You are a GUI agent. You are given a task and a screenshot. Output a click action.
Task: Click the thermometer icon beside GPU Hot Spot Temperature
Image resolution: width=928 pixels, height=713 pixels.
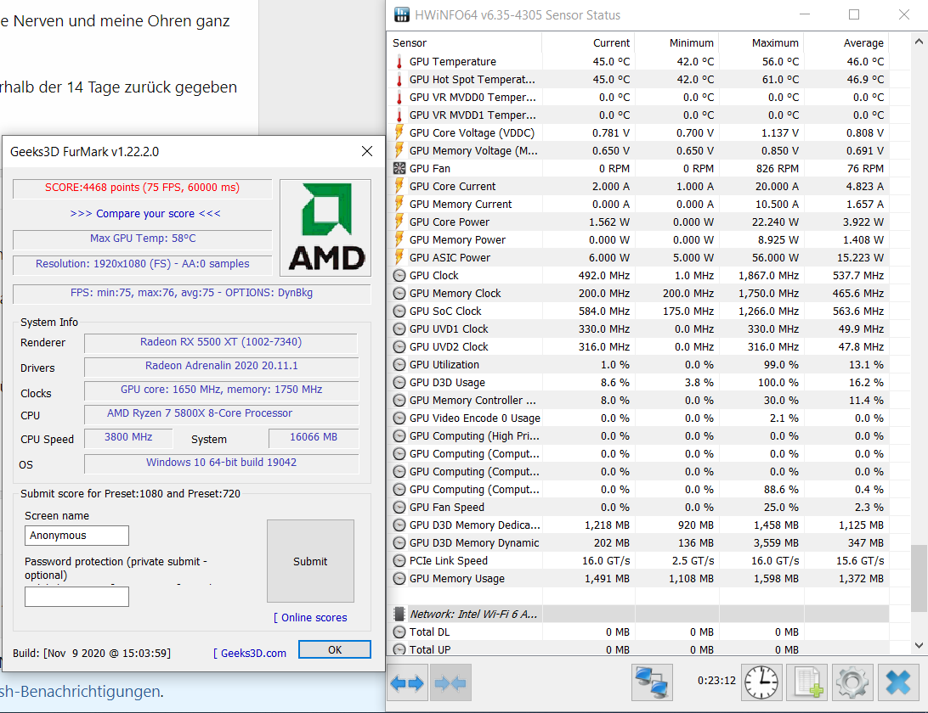click(399, 79)
